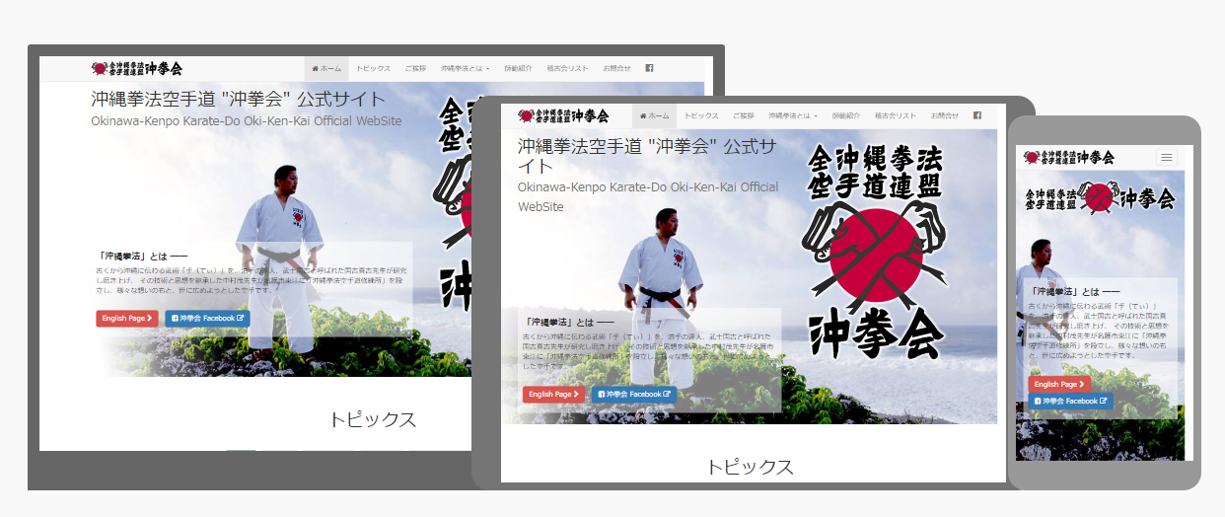Click 沖拳会 Facebook button in desktop view
The image size is (1225, 517).
pyautogui.click(x=208, y=319)
